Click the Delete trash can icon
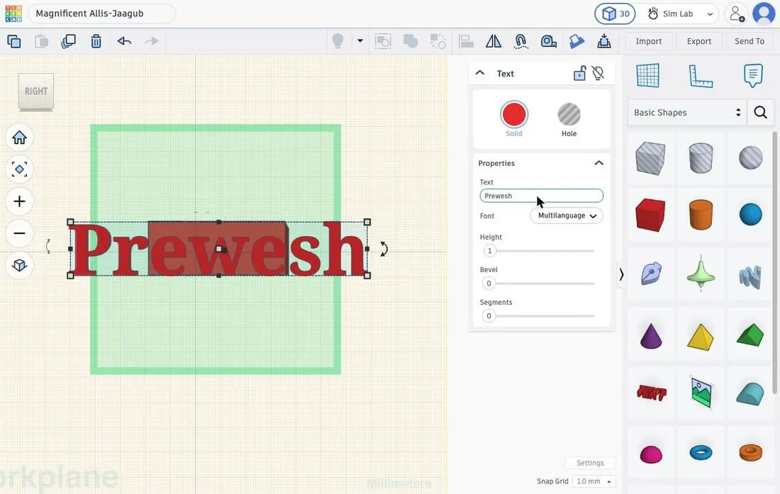This screenshot has height=494, width=780. pos(96,41)
